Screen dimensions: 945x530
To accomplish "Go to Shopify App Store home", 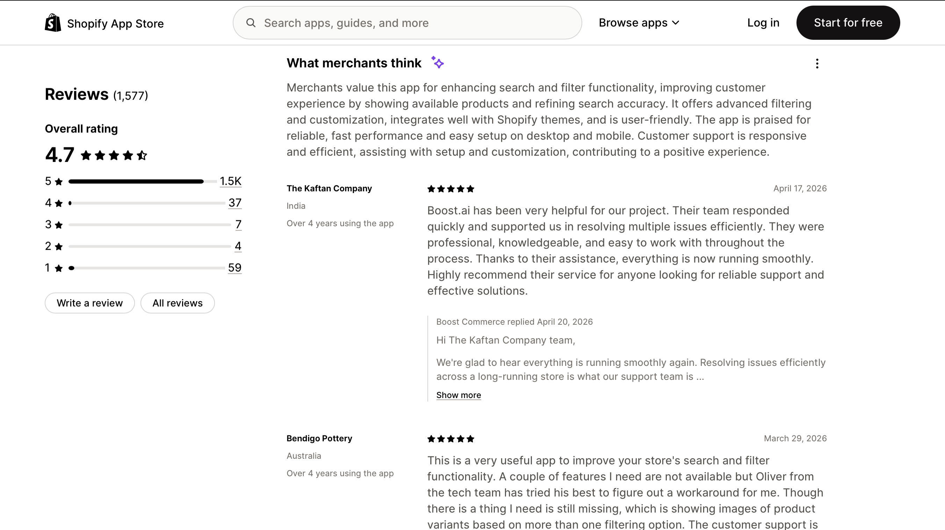I will pyautogui.click(x=115, y=23).
